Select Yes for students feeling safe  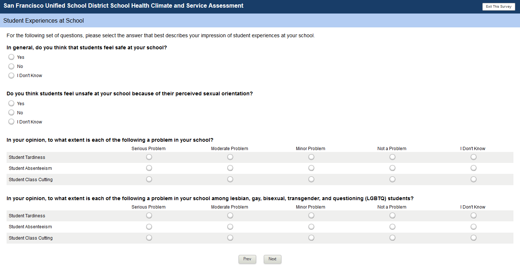11,57
